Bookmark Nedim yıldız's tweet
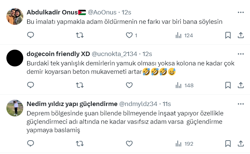The width and height of the screenshot is (250, 154). click(x=228, y=144)
